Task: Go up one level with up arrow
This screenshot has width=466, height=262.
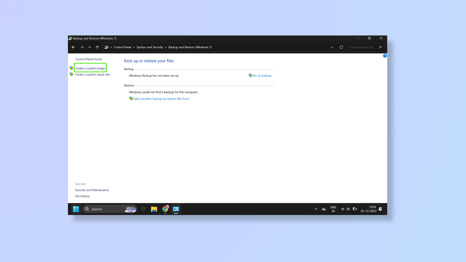Action: [97, 47]
